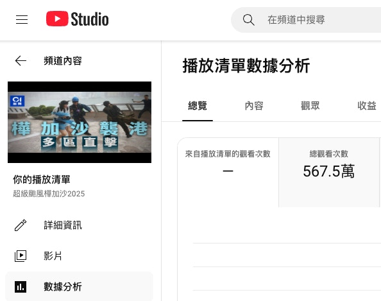Switch to the 總覽 tab
The width and height of the screenshot is (381, 301).
click(x=198, y=106)
